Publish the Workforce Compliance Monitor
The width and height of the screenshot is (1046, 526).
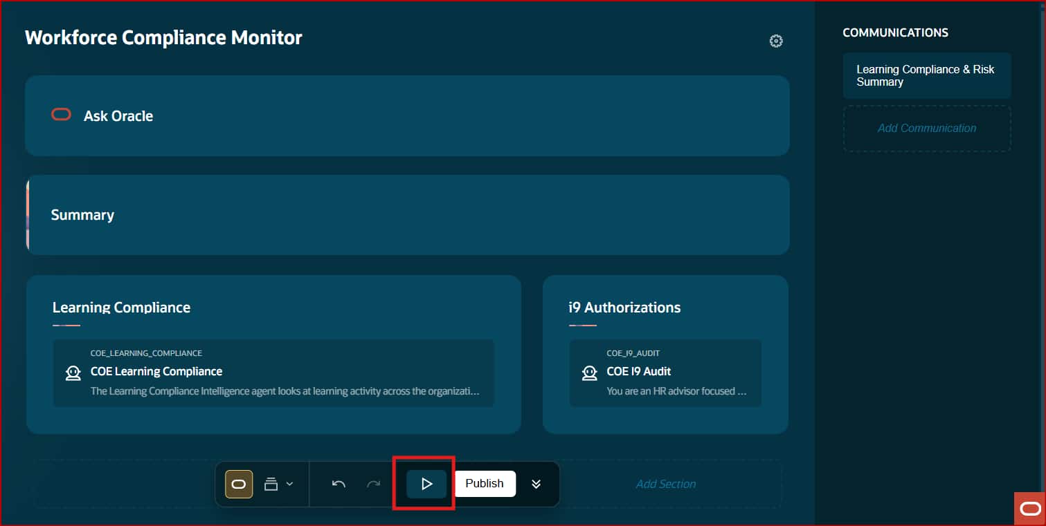[x=485, y=484]
